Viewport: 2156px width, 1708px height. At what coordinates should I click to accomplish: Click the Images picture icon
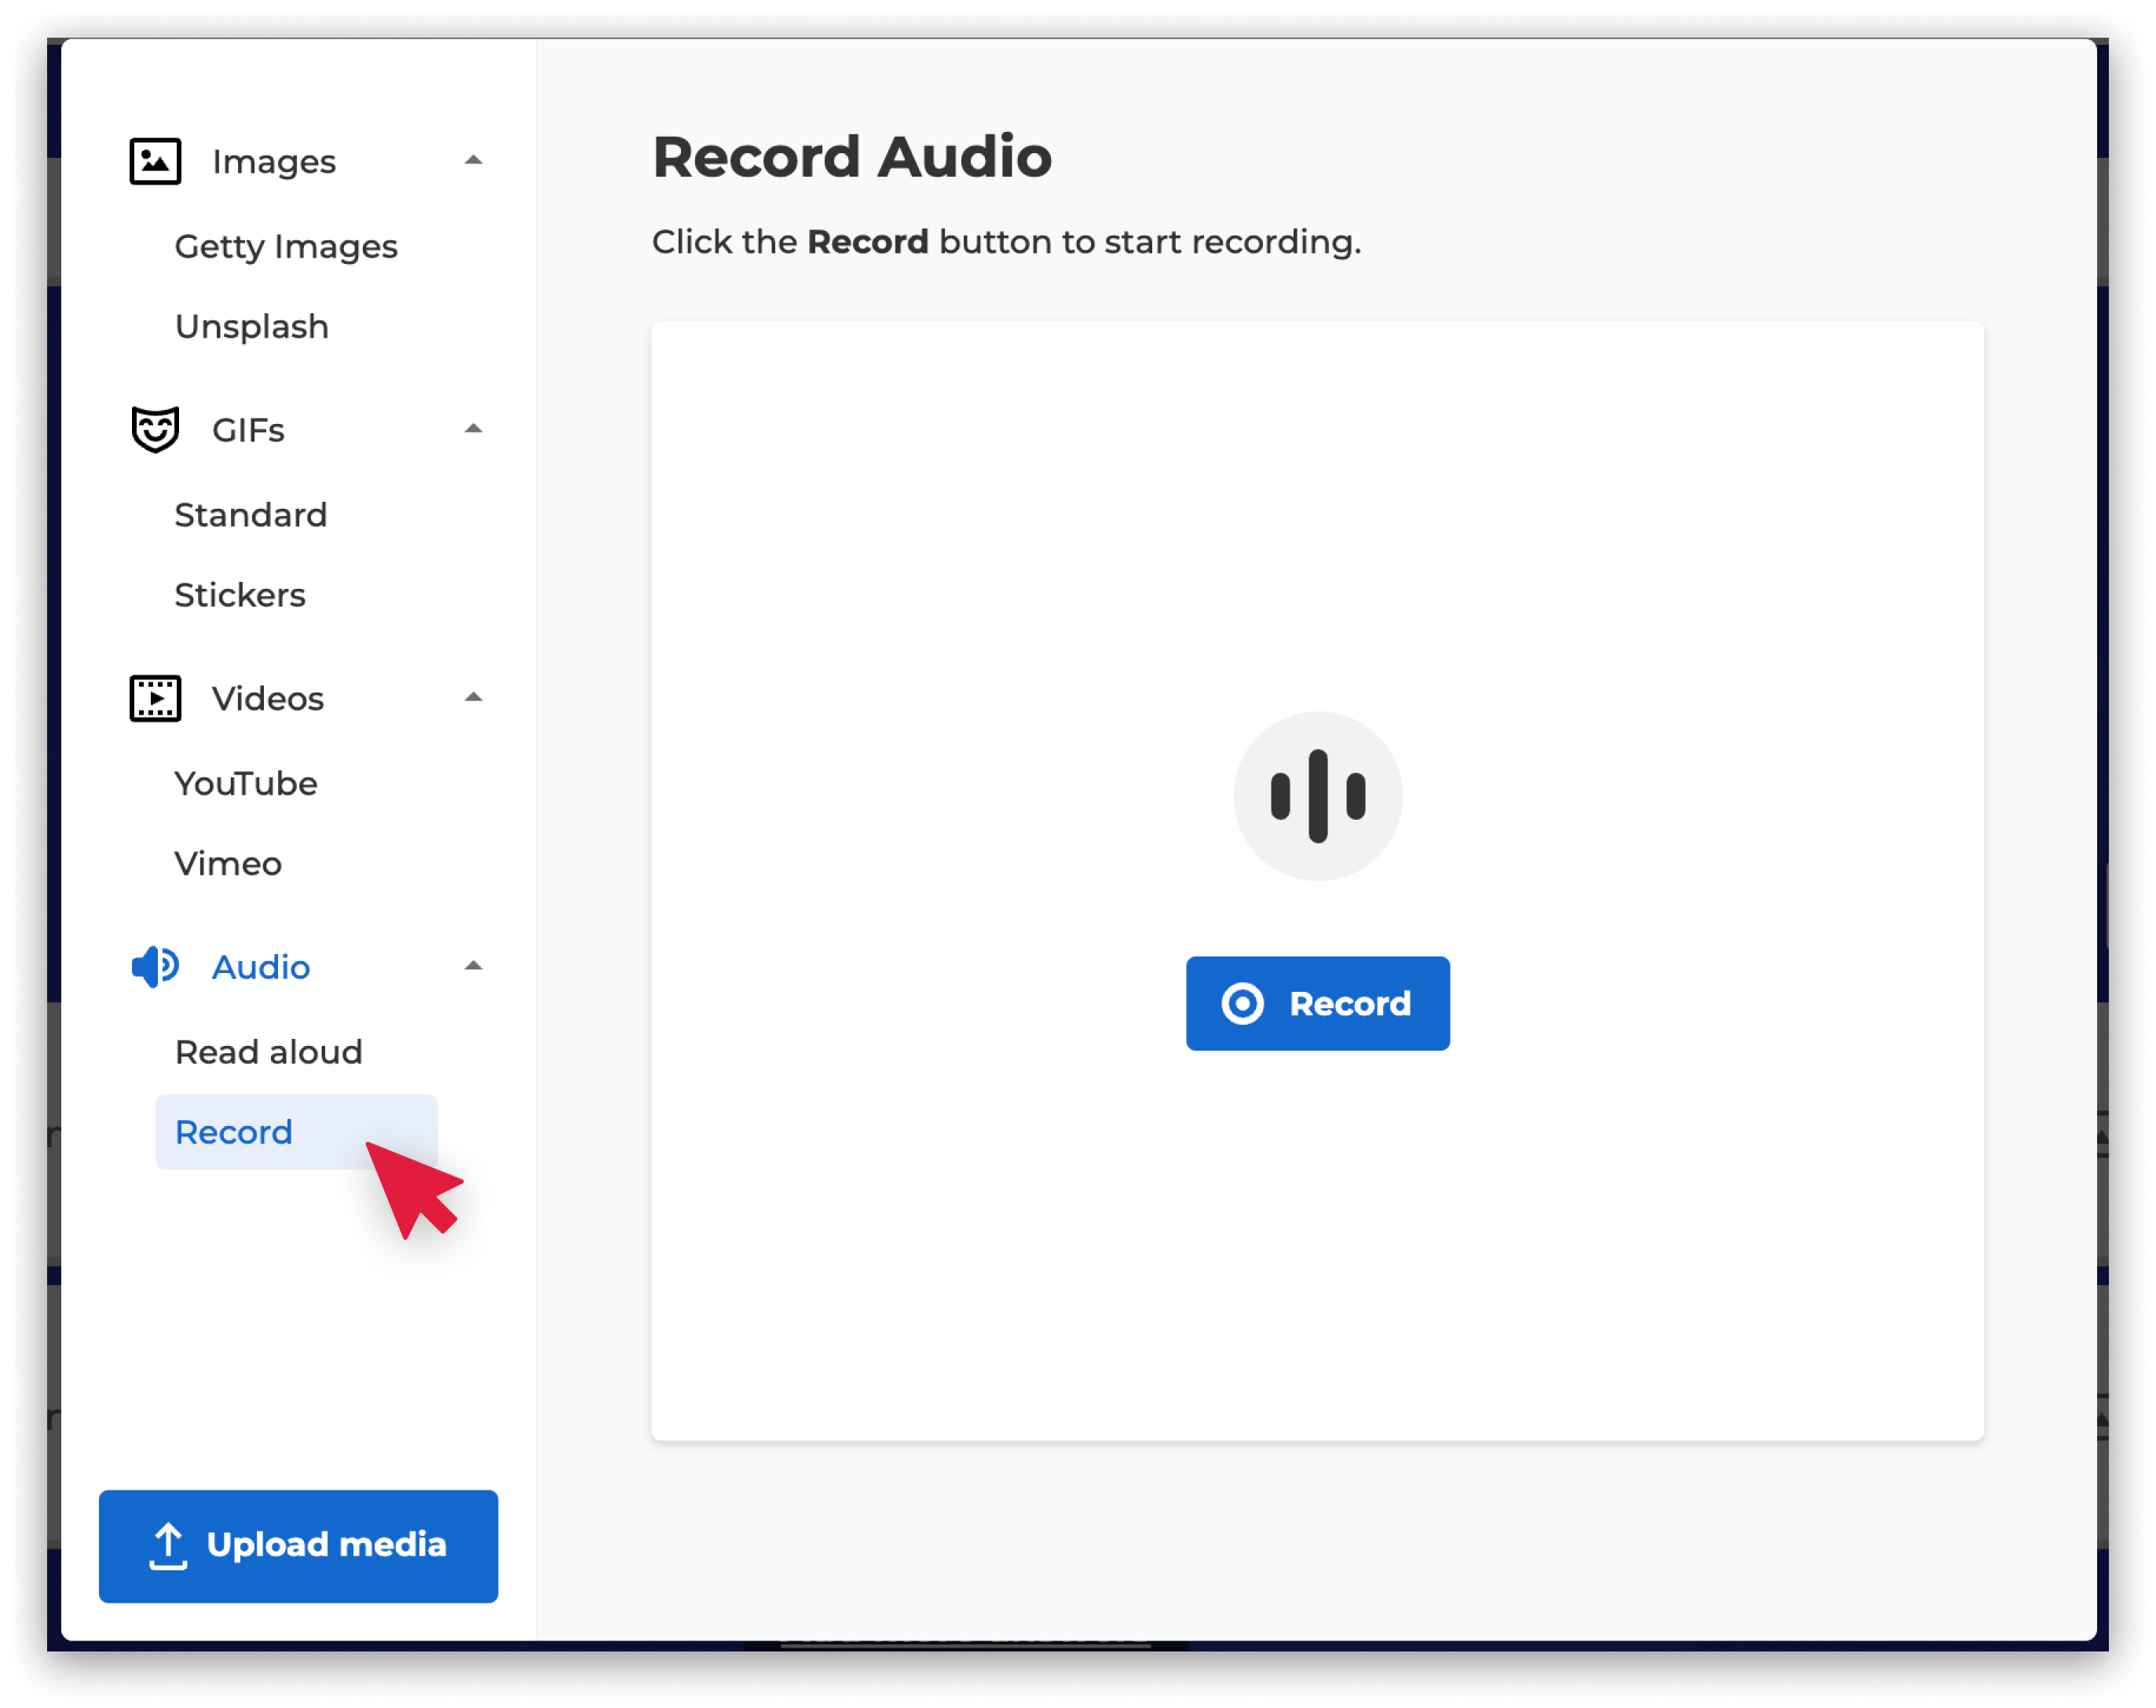[x=155, y=161]
